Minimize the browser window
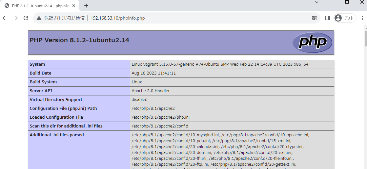 tap(332, 2)
